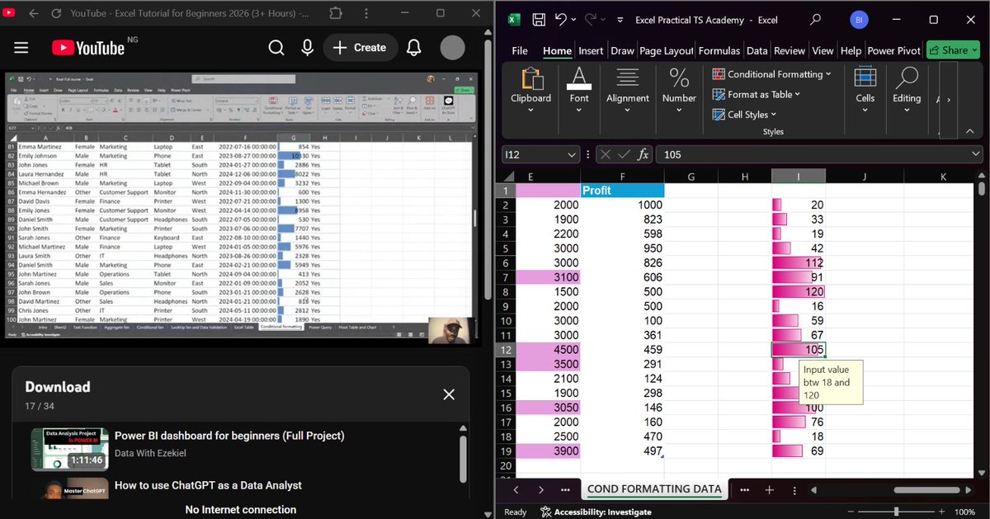Screen dimensions: 990x519
Task: Start YouTube voice search microphone
Action: [x=308, y=48]
